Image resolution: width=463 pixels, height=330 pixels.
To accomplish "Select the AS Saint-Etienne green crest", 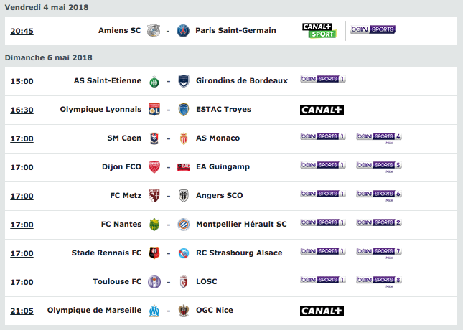I will 154,82.
